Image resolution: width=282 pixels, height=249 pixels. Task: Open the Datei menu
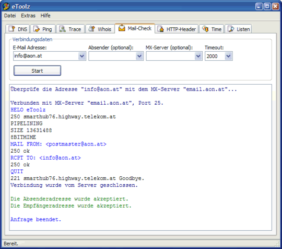[10, 16]
